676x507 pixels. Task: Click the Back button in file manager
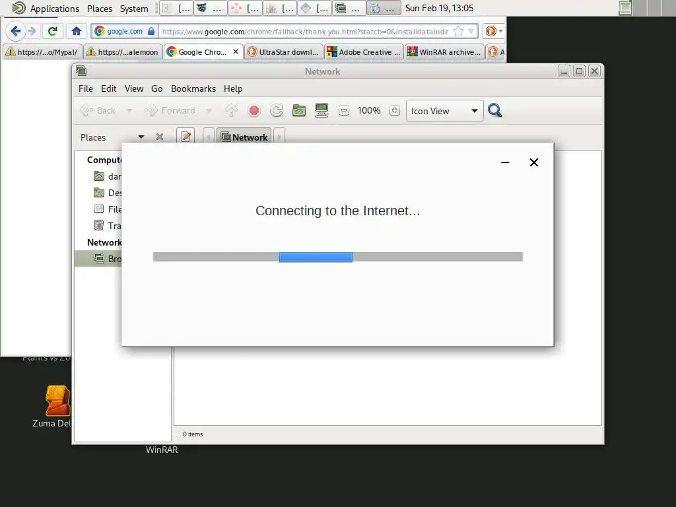tap(98, 111)
